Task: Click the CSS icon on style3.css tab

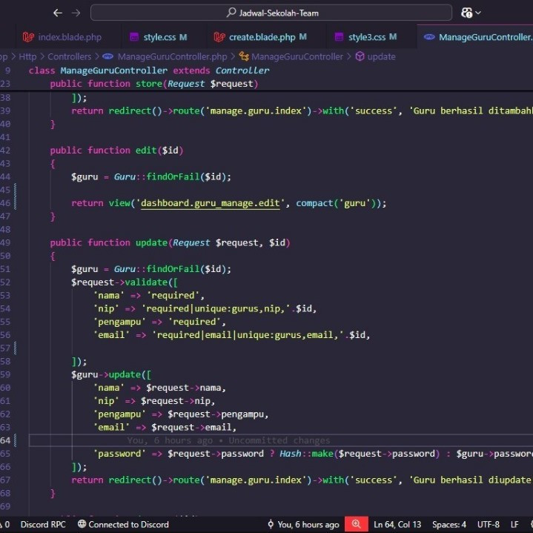Action: click(340, 37)
